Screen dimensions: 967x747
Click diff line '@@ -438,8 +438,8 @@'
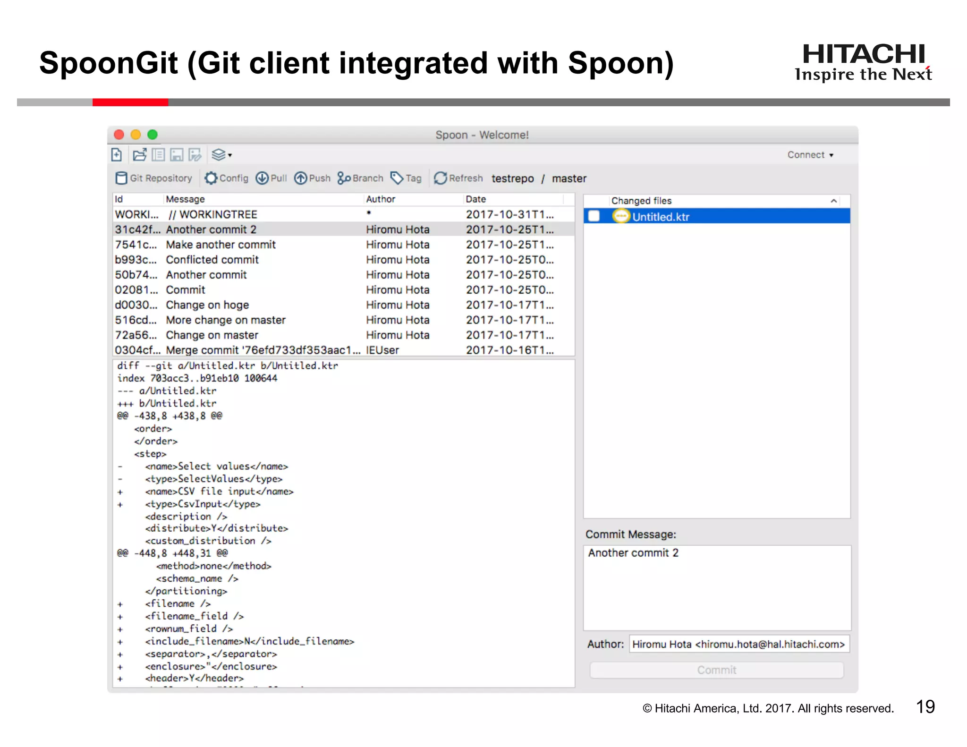tap(170, 416)
